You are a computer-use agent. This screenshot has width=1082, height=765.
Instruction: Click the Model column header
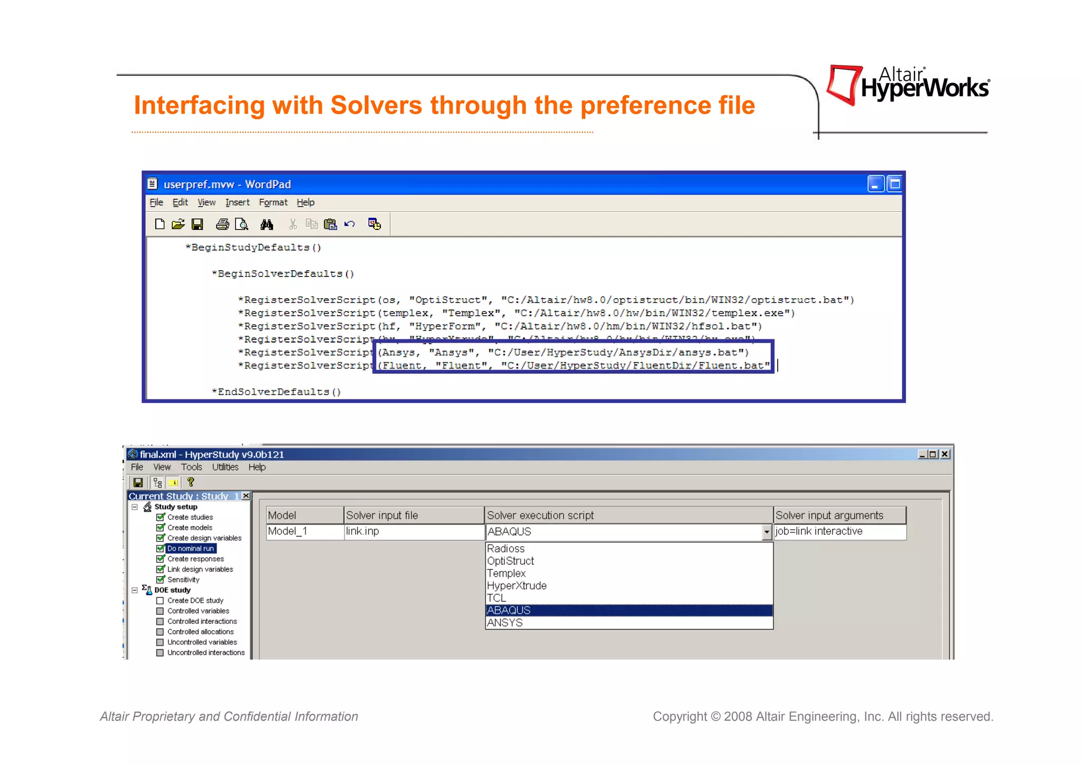[x=305, y=515]
